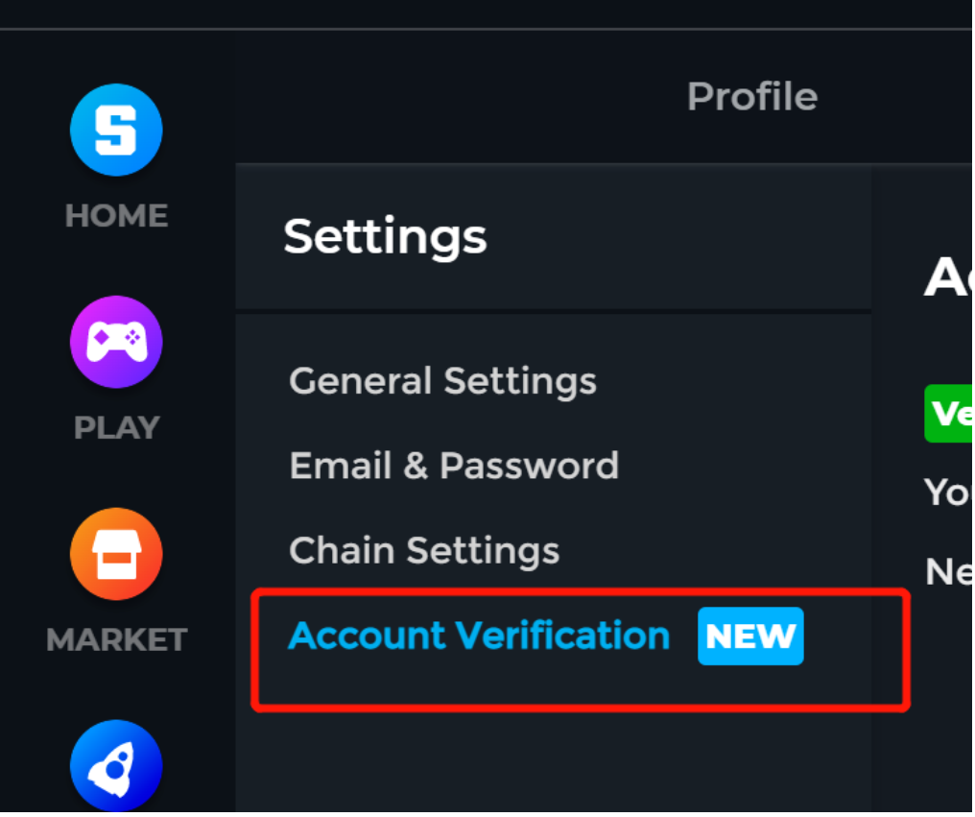Click the text line starting with 'Ne'
Screen dimensions: 975x817
948,572
